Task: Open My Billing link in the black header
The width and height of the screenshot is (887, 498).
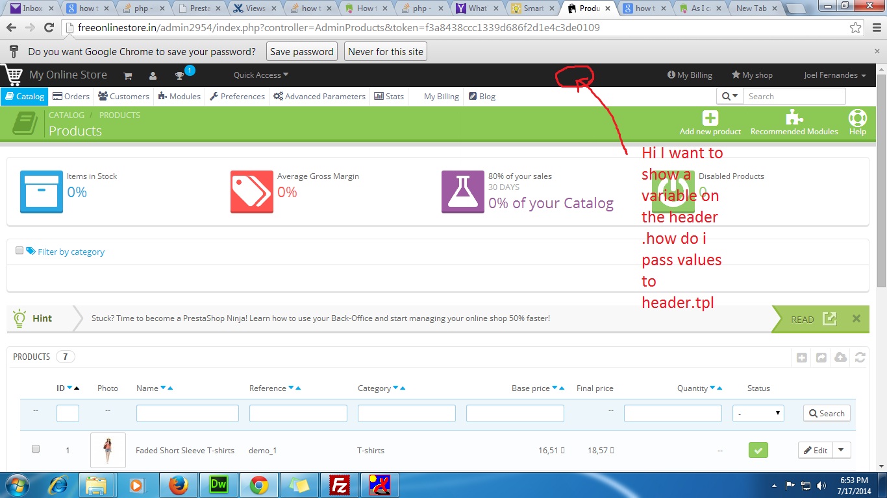Action: (x=690, y=75)
